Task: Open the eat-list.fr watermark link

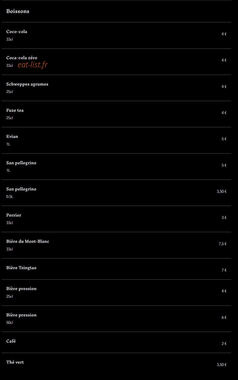Action: [x=33, y=65]
